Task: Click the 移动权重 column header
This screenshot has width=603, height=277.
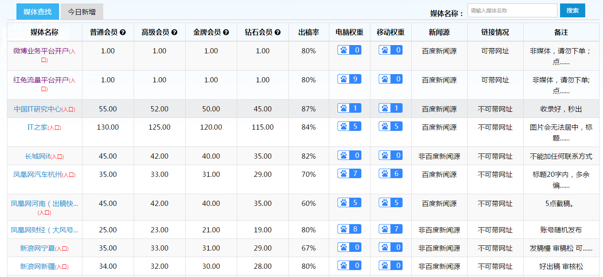Action: point(390,33)
